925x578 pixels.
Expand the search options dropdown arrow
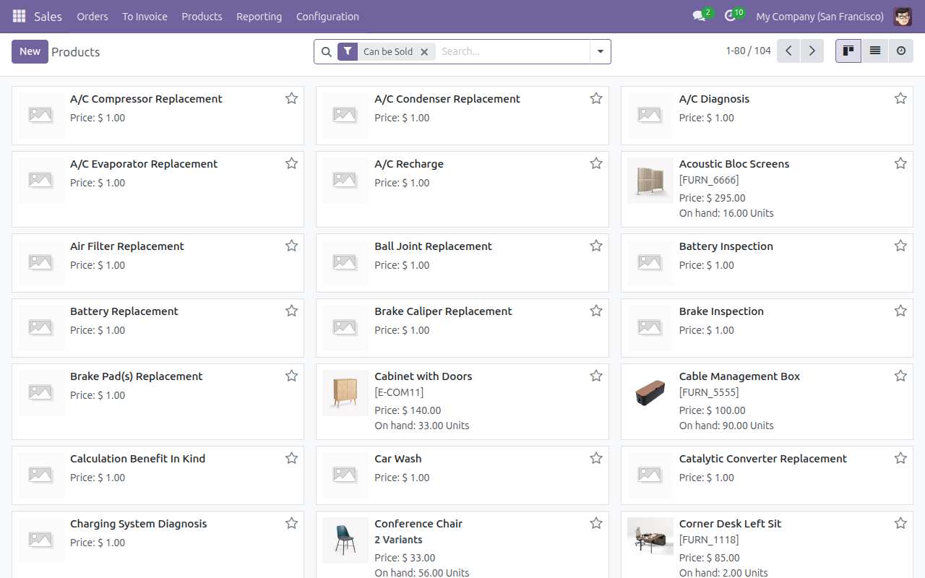click(x=601, y=52)
